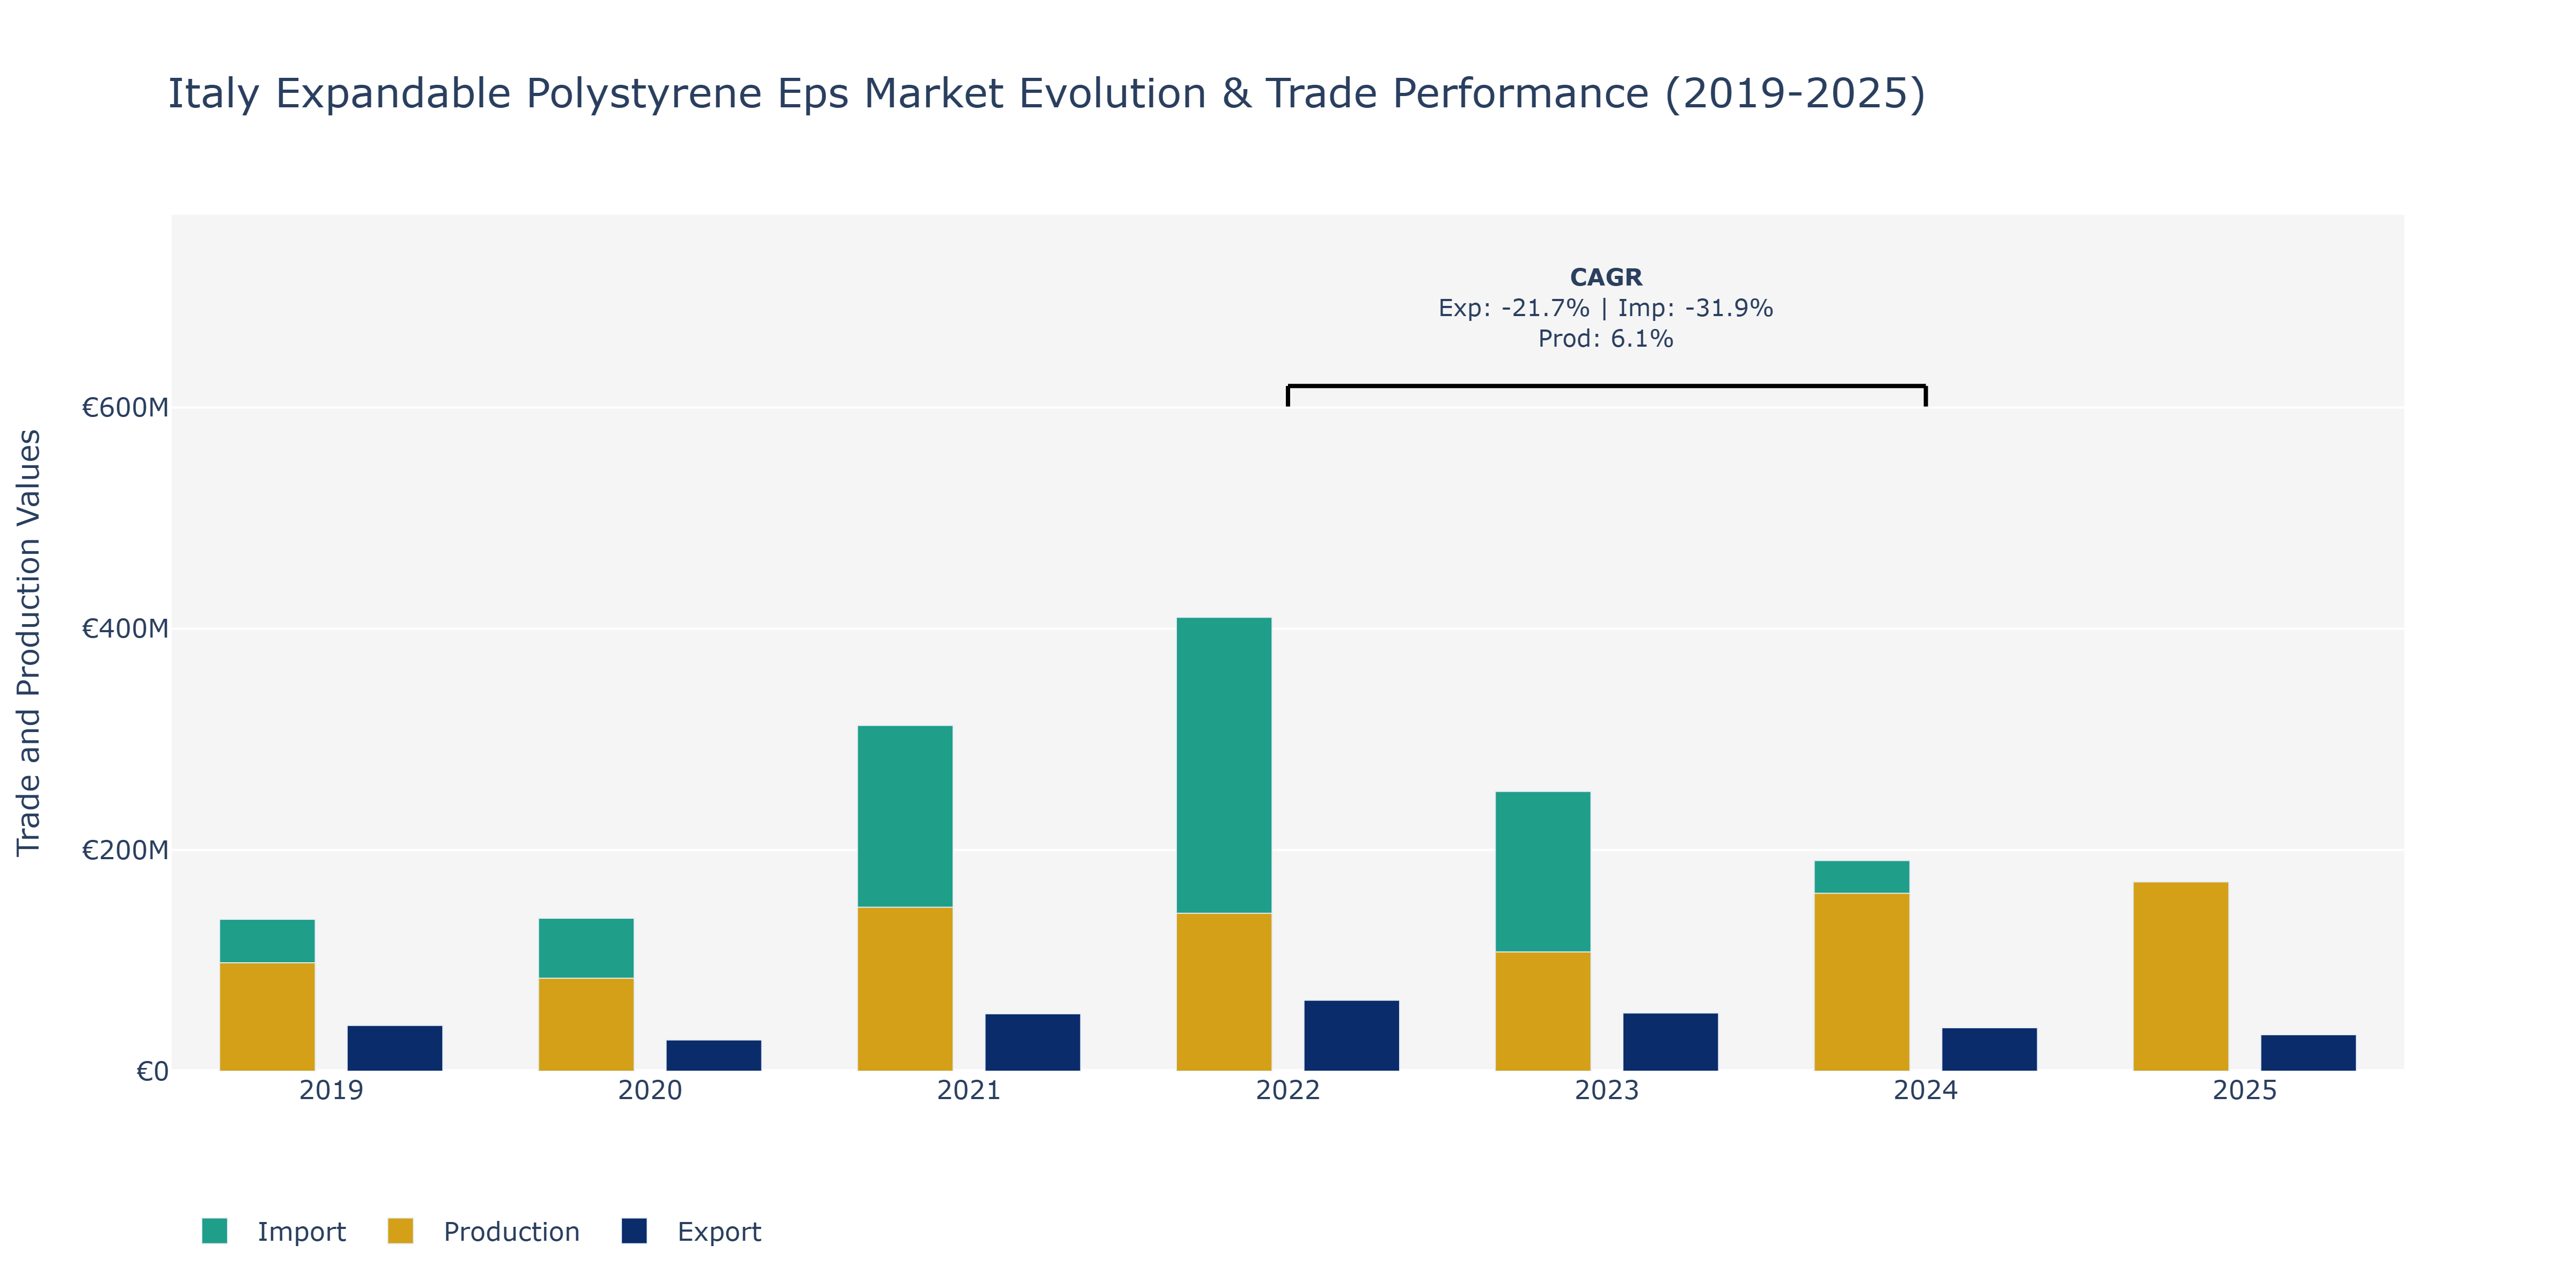Click the 2019 x-axis label
The width and height of the screenshot is (2576, 1288).
click(x=331, y=1090)
